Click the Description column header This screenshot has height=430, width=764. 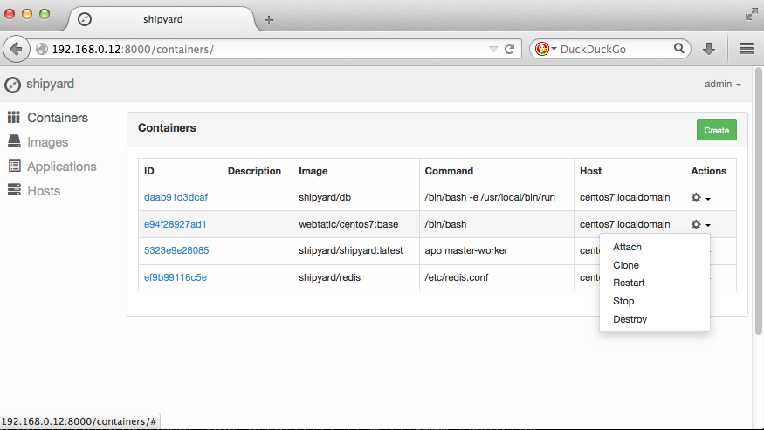[x=254, y=171]
